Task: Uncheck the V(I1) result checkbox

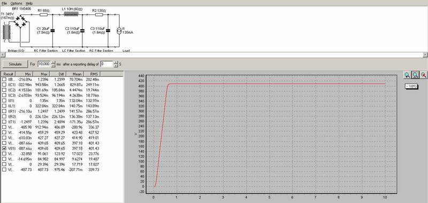Action: tap(4, 149)
